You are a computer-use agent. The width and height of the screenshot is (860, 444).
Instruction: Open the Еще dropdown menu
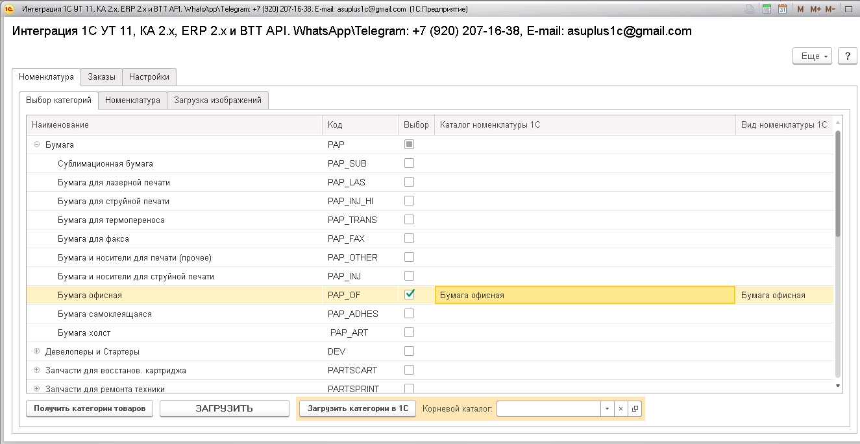(813, 56)
